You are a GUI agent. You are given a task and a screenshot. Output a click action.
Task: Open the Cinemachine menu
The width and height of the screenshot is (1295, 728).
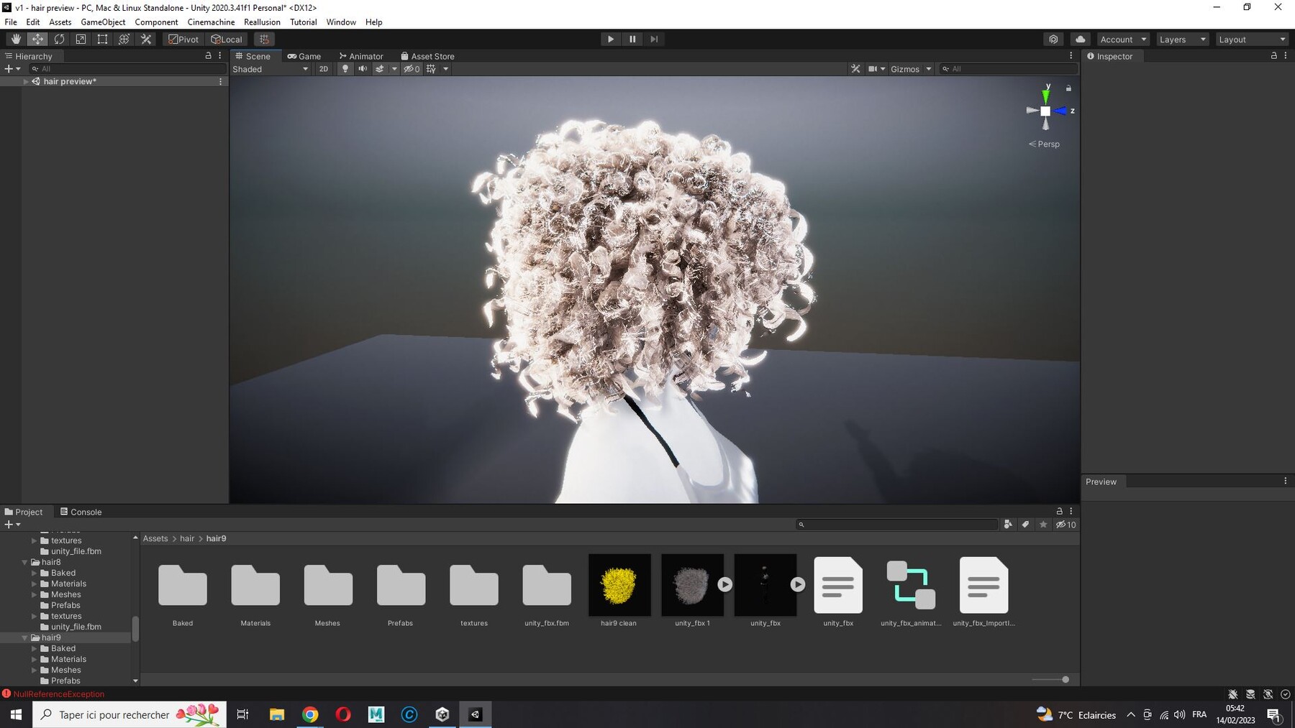pos(211,22)
